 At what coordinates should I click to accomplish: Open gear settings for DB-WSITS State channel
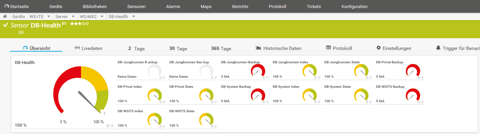pos(212,126)
